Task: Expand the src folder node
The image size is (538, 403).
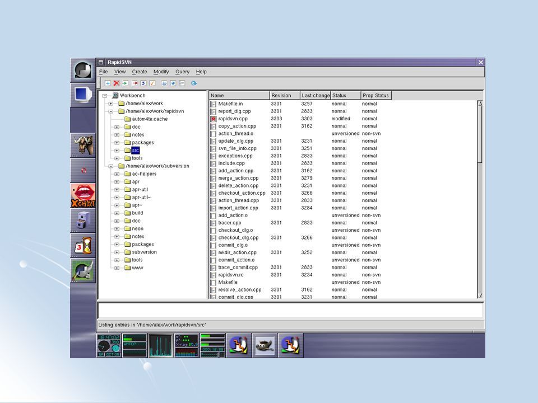Action: tap(117, 151)
